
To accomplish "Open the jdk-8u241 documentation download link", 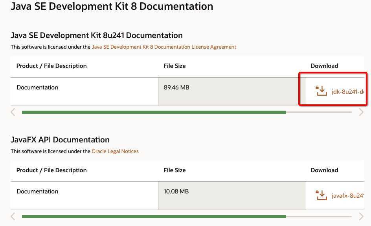I will click(x=347, y=92).
